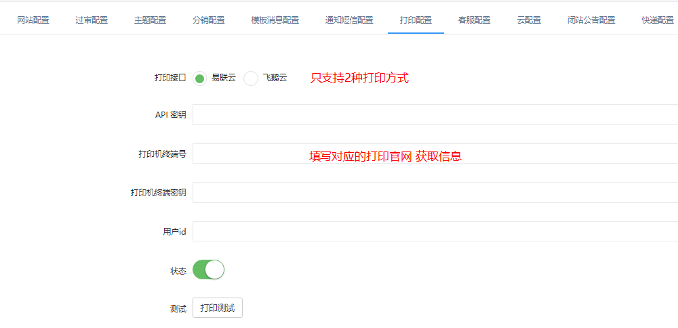Image resolution: width=678 pixels, height=328 pixels.
Task: Click the 打印机终端号 input field
Action: coord(435,154)
